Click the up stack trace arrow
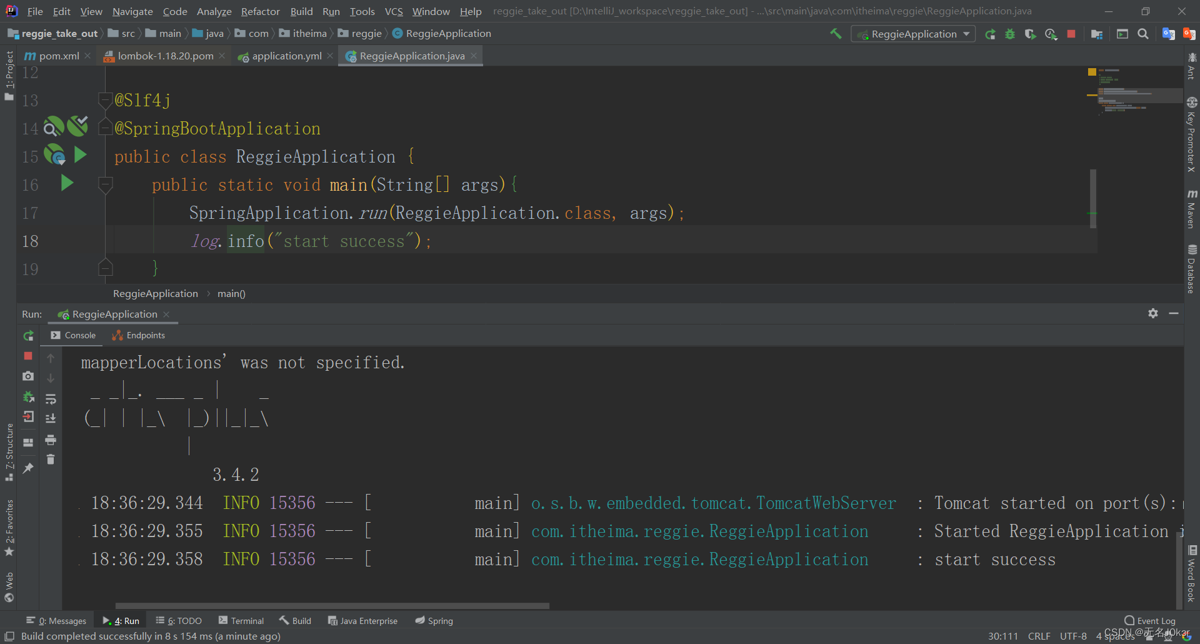This screenshot has width=1200, height=644. coord(51,358)
